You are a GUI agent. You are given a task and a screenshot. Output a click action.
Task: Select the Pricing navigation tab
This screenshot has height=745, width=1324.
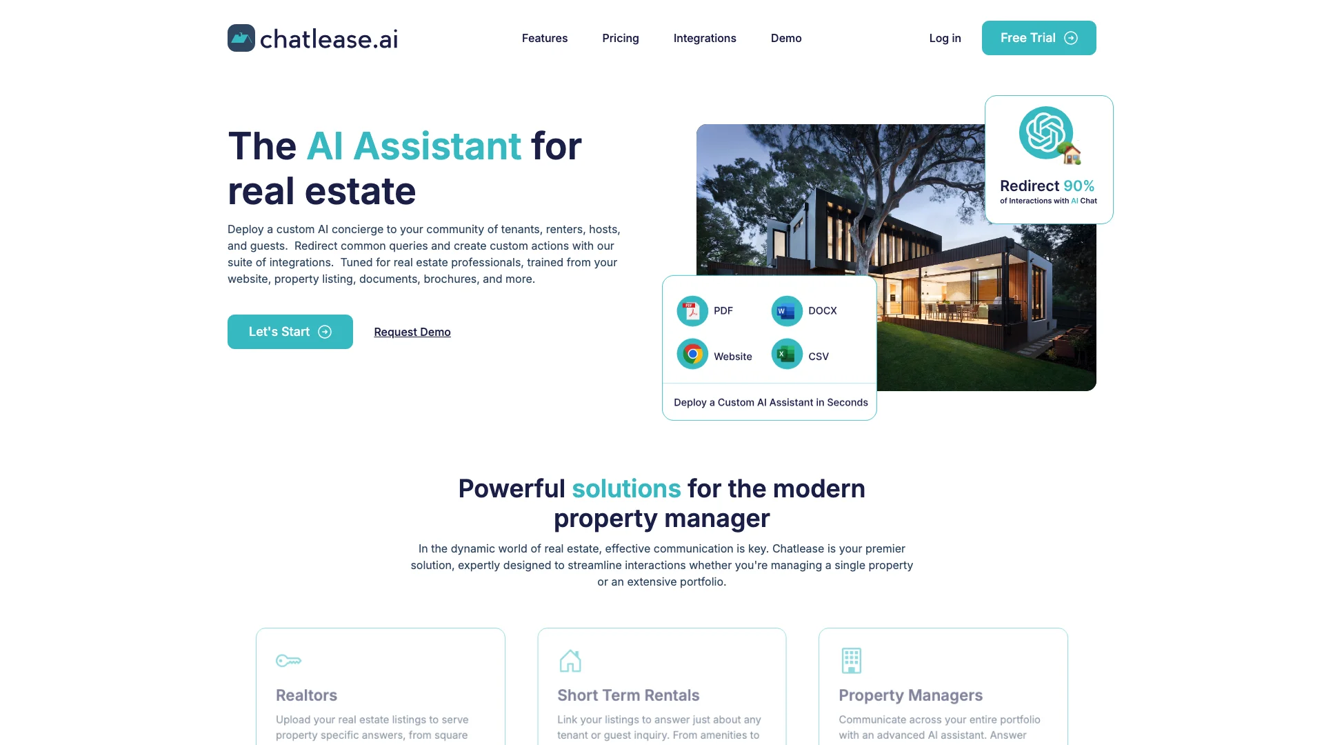pos(620,38)
